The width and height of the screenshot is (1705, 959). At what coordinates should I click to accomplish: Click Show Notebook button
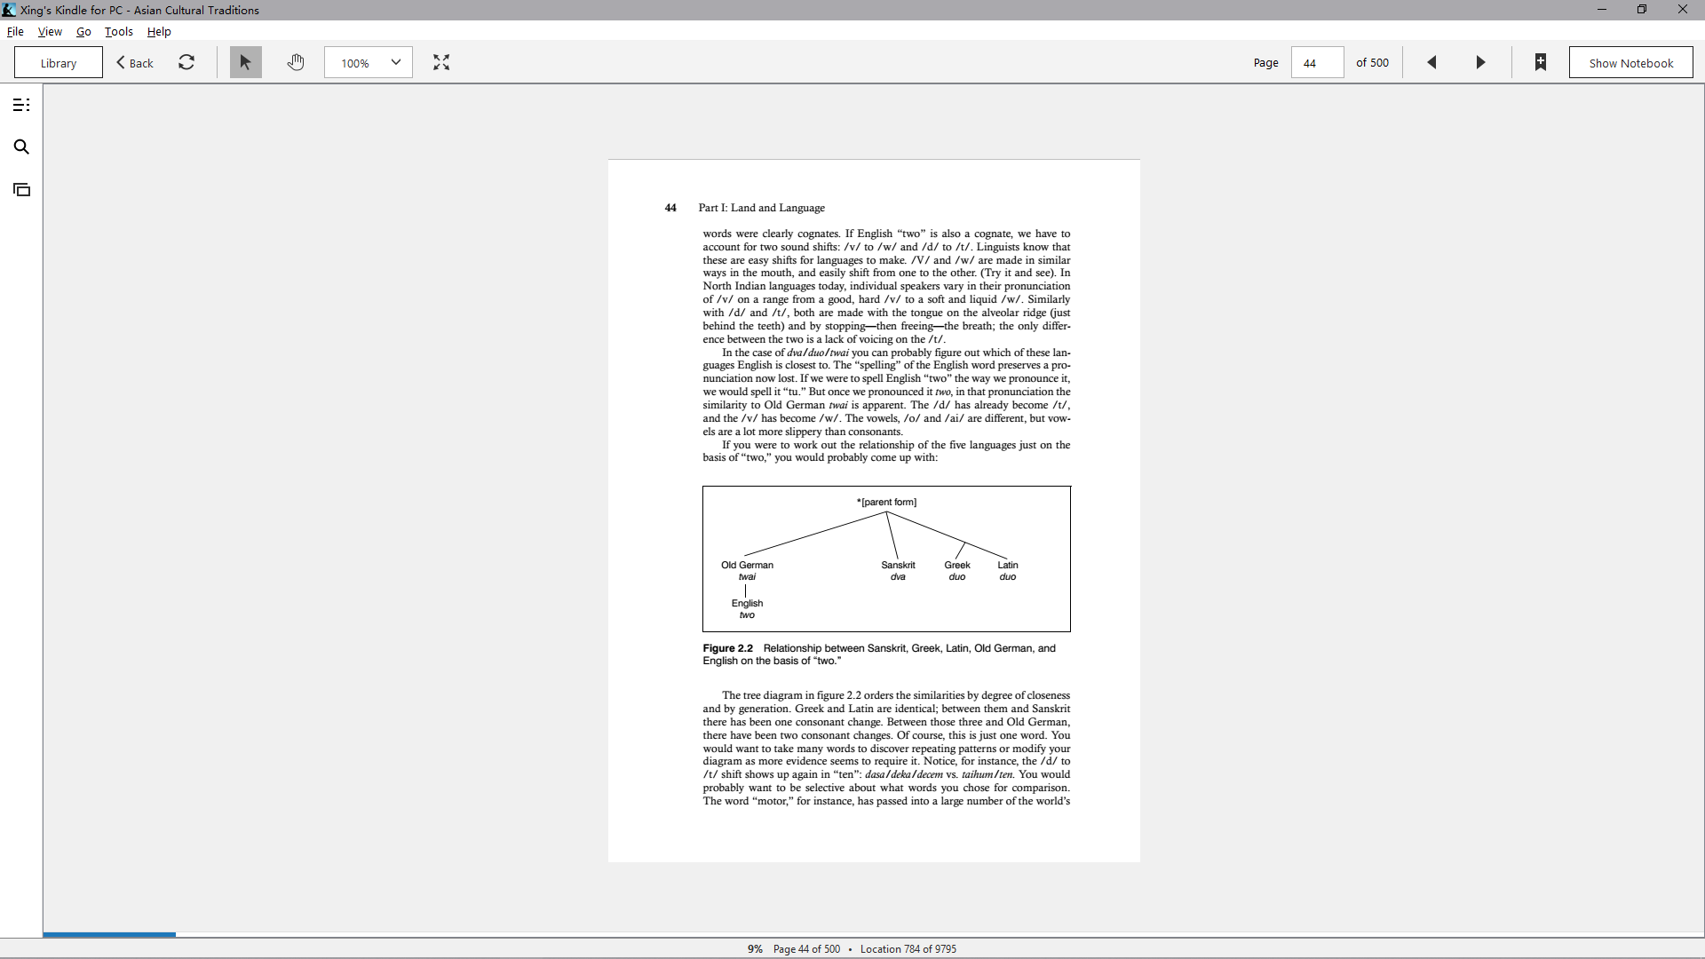[x=1631, y=62]
